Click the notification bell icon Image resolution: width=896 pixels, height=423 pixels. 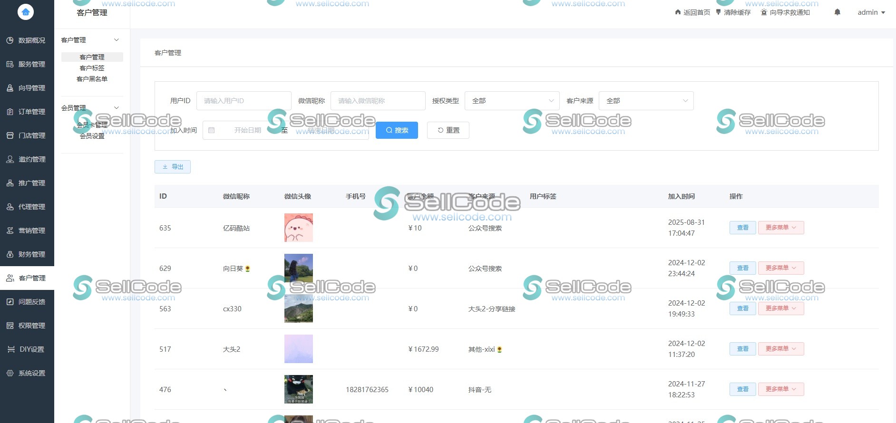coord(838,12)
